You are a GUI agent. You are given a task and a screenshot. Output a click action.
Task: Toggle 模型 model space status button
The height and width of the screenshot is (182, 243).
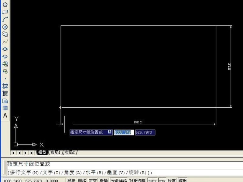tap(183, 180)
